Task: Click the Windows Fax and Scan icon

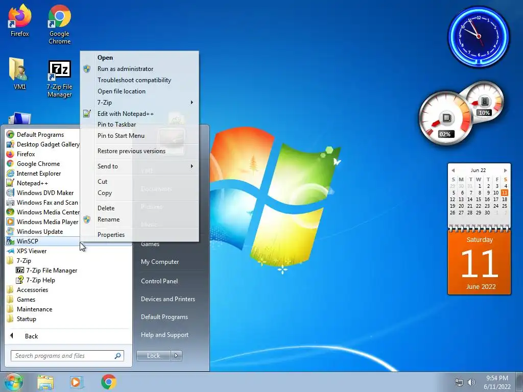Action: pyautogui.click(x=10, y=202)
